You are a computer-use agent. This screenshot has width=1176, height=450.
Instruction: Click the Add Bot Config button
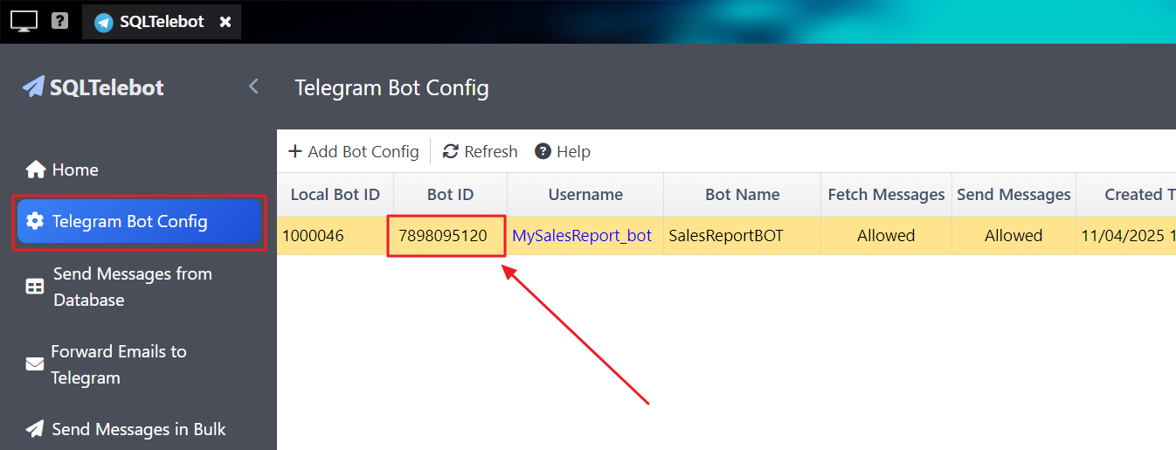354,152
